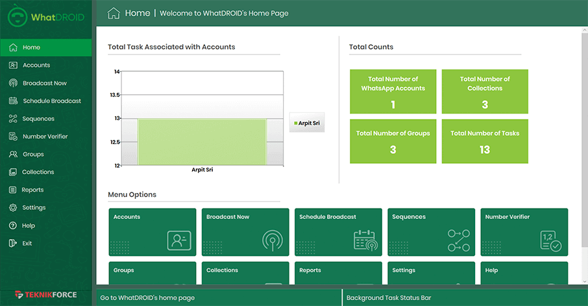
Task: Click the WhatDROID logo icon
Action: pyautogui.click(x=18, y=17)
